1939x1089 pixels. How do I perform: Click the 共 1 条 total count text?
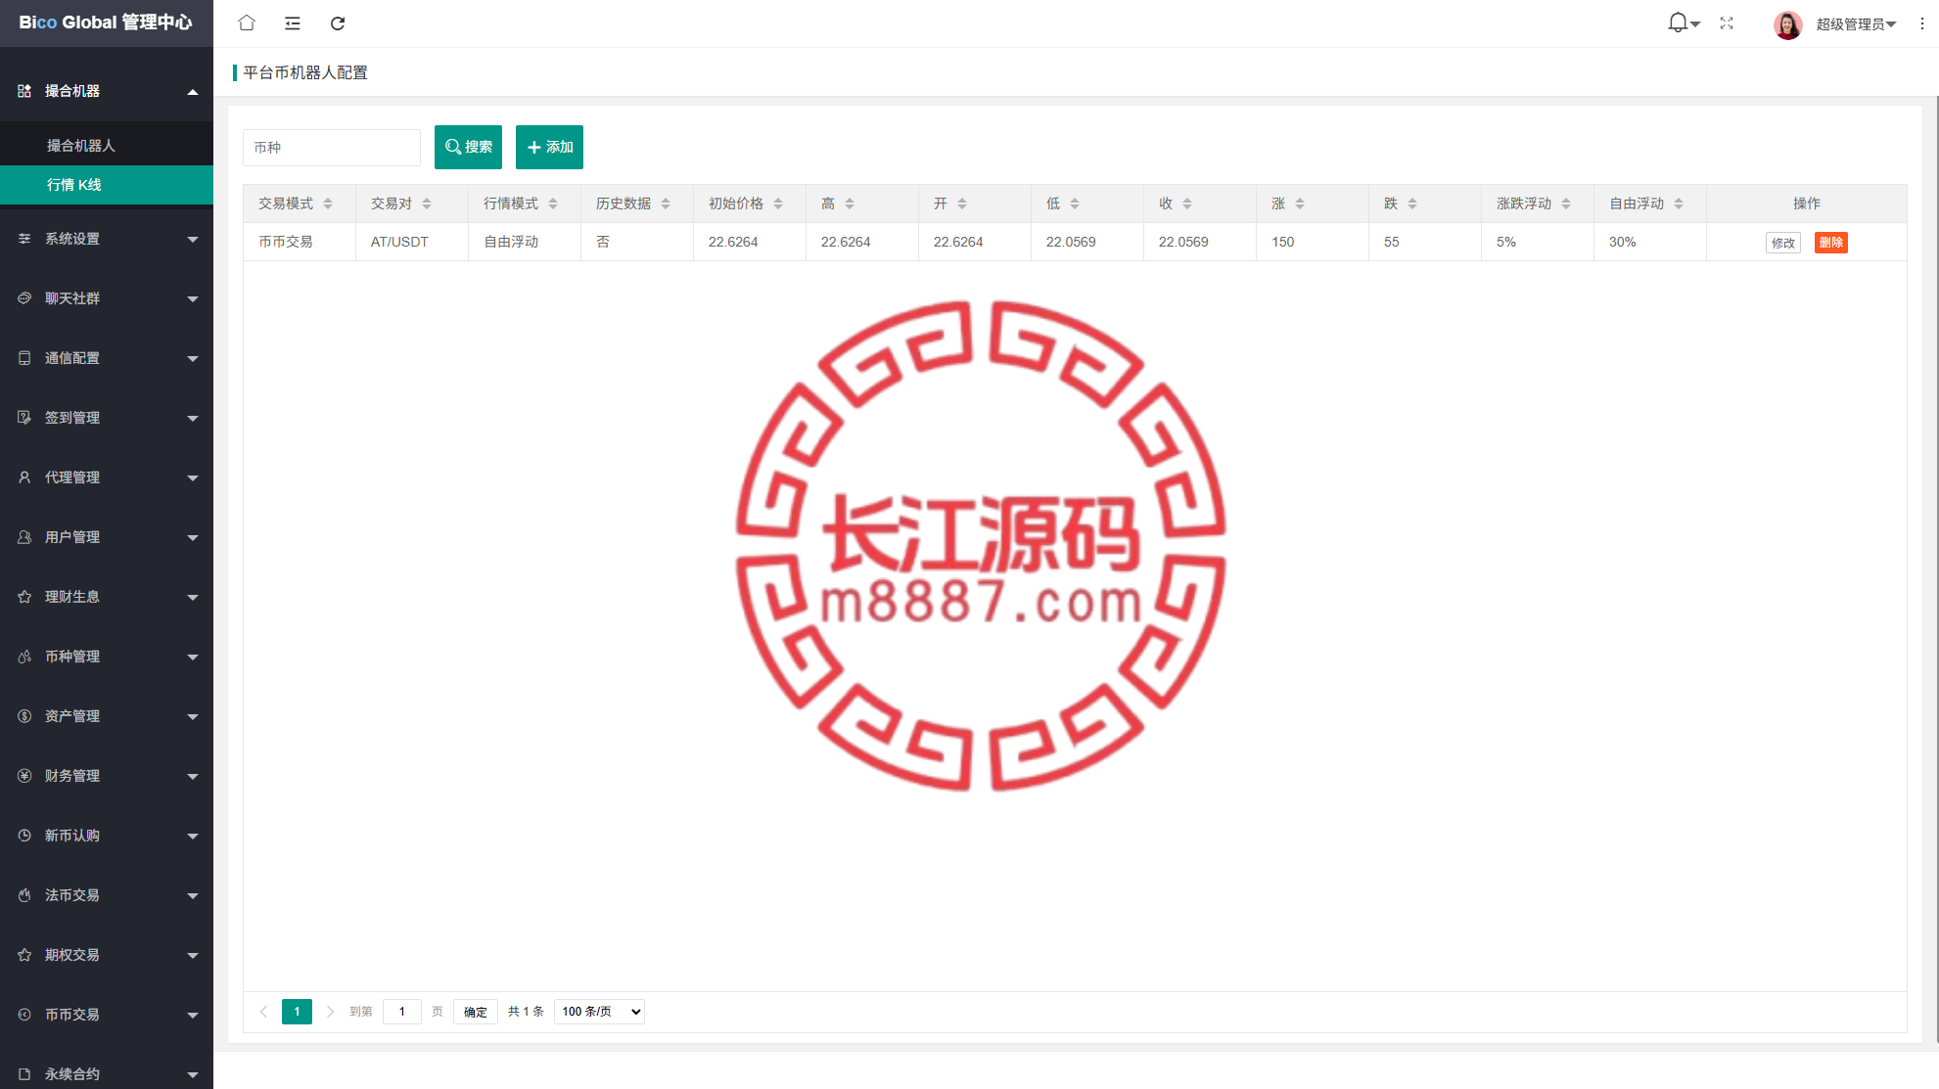526,1012
